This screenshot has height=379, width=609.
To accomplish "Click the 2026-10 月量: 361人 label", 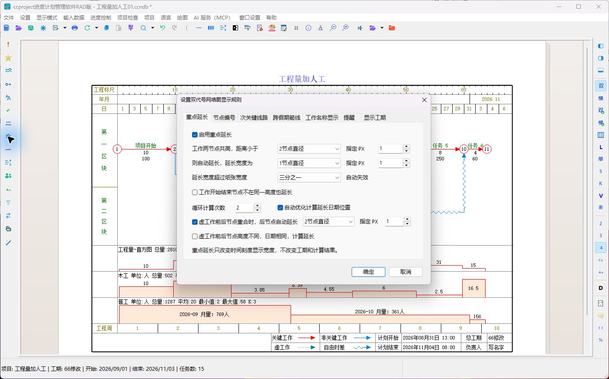I will tap(380, 312).
